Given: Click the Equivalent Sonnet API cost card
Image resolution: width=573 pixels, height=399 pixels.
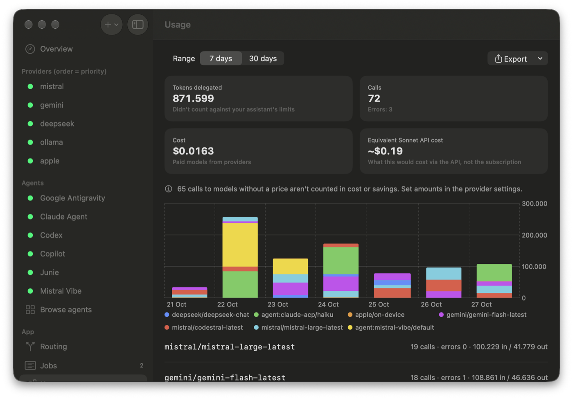Looking at the screenshot, I should [x=453, y=151].
